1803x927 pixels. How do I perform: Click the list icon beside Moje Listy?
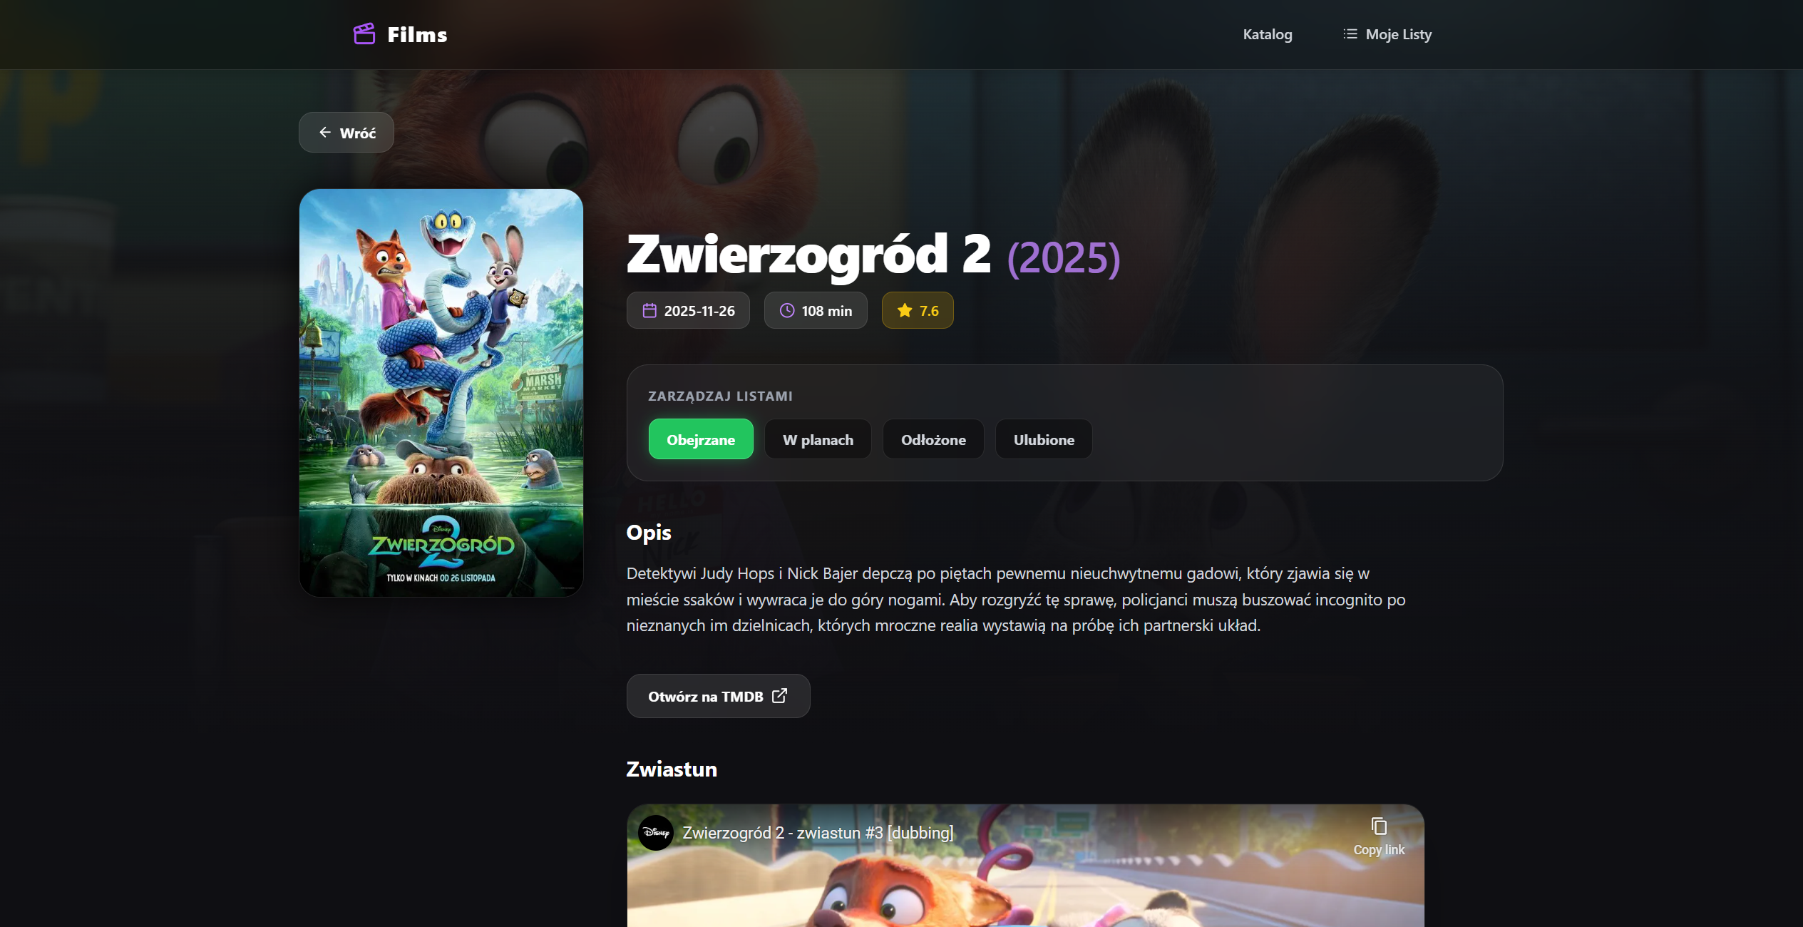(1350, 34)
